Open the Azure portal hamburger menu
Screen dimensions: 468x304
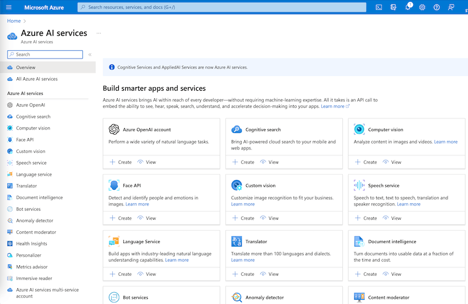click(9, 7)
